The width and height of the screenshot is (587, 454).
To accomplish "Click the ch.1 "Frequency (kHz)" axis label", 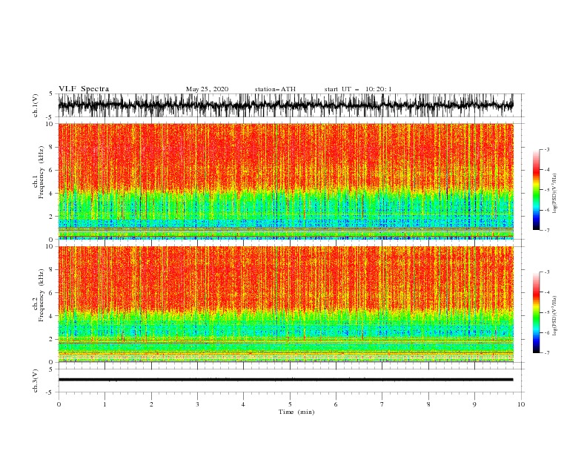I will pyautogui.click(x=42, y=173).
